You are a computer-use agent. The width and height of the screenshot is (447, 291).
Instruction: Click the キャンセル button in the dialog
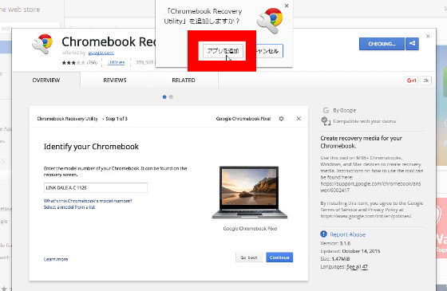[x=270, y=51]
